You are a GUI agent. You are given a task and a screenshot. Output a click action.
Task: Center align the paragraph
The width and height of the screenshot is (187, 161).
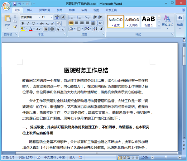[x=76, y=23]
